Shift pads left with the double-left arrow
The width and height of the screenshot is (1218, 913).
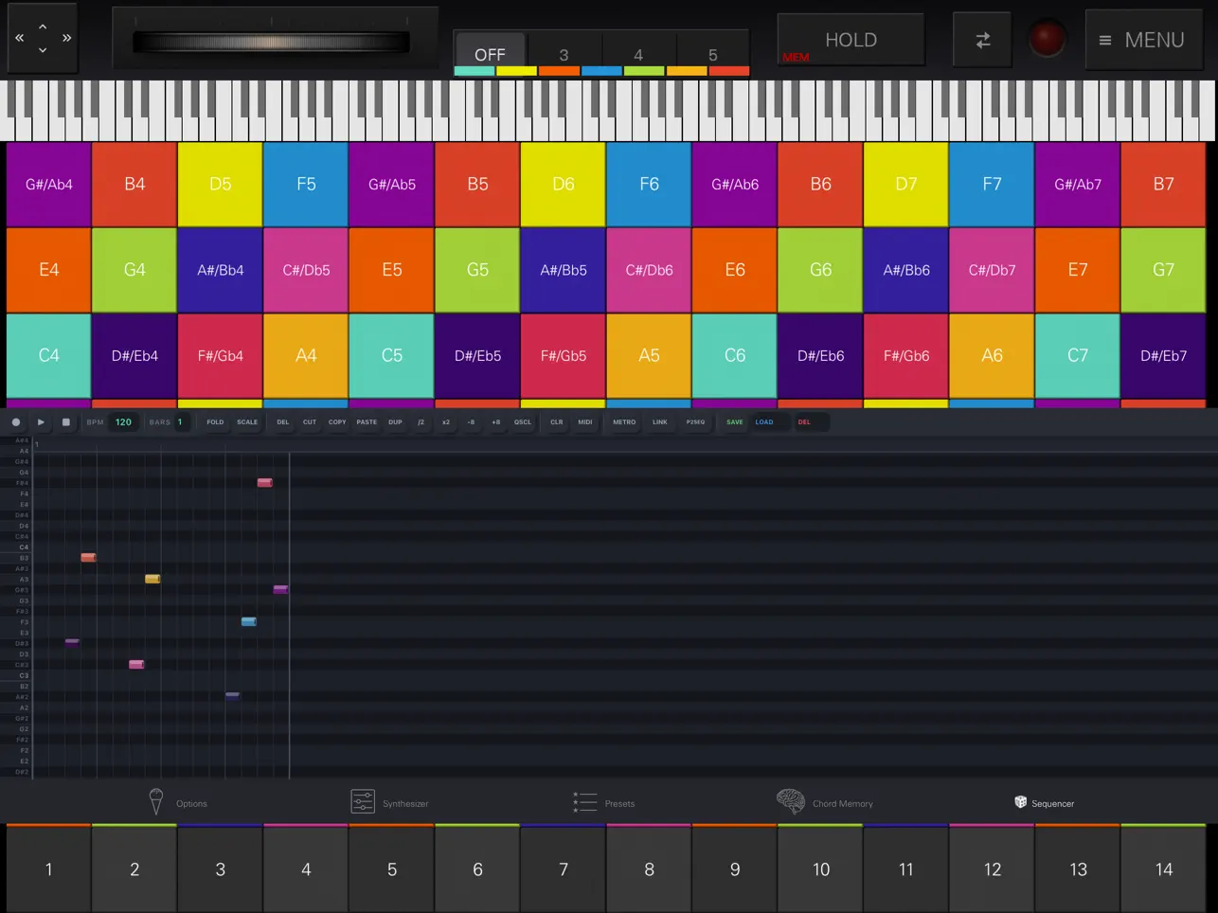(19, 39)
